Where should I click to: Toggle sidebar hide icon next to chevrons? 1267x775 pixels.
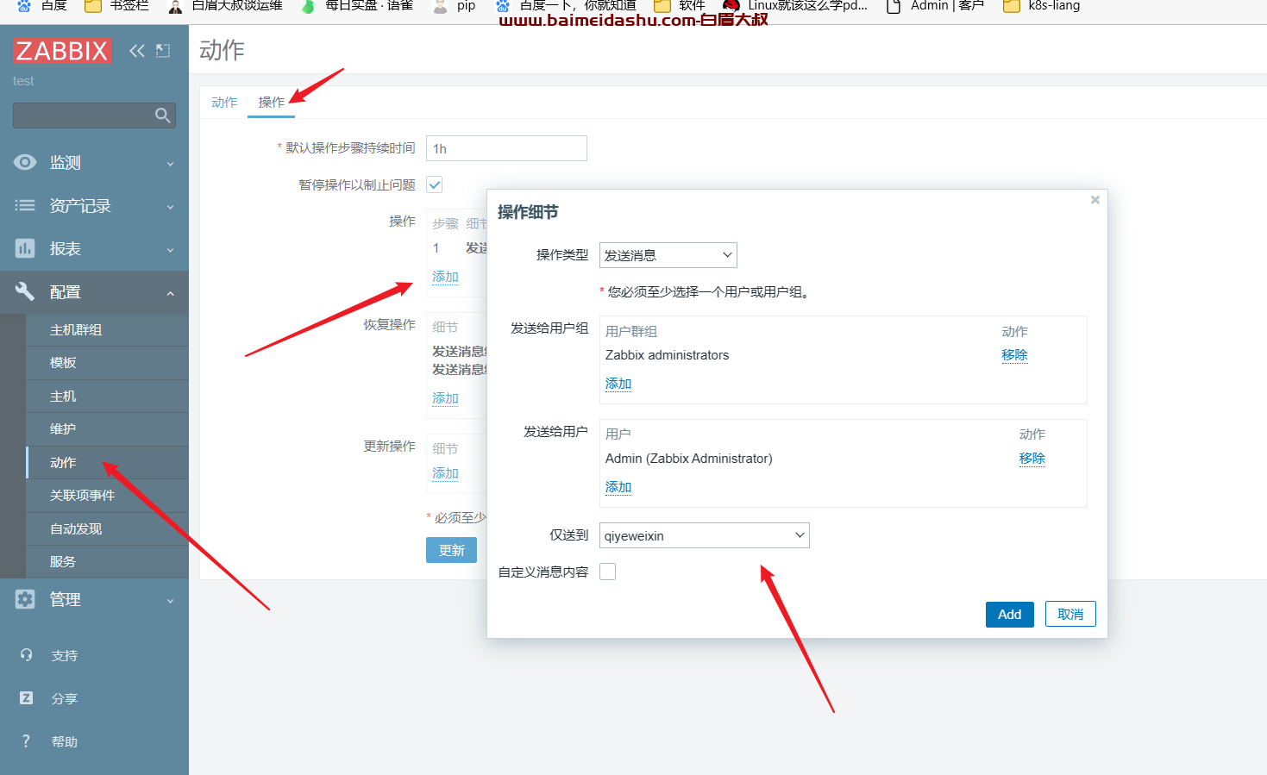pyautogui.click(x=163, y=51)
